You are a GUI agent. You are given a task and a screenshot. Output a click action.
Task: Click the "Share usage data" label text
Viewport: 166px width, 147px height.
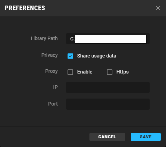click(x=97, y=56)
